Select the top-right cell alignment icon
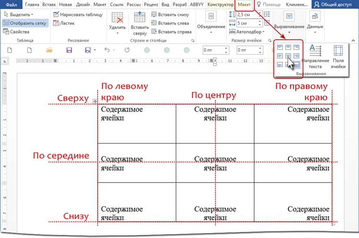The image size is (359, 238). [296, 47]
